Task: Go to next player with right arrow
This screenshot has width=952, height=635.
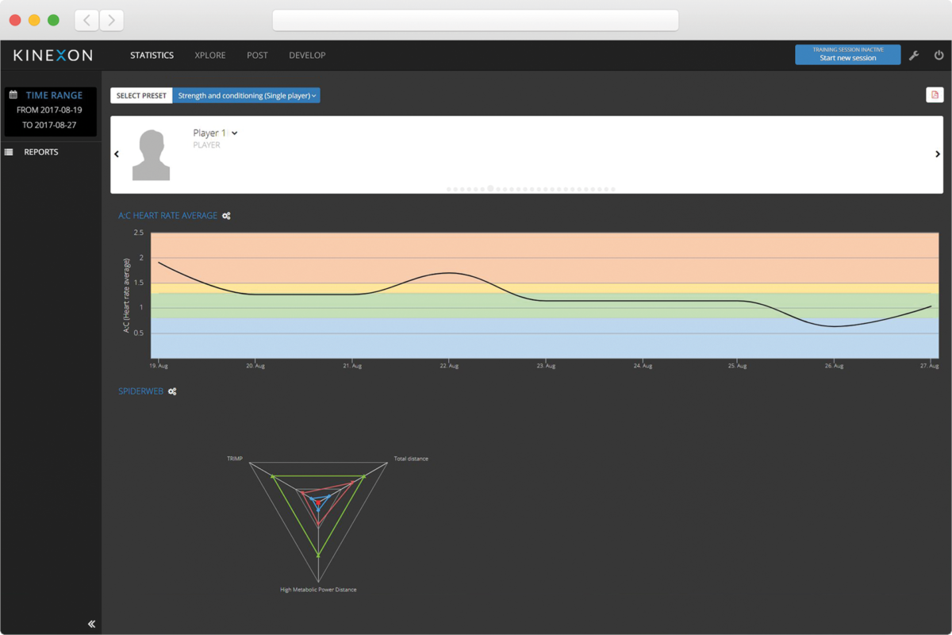Action: point(937,154)
